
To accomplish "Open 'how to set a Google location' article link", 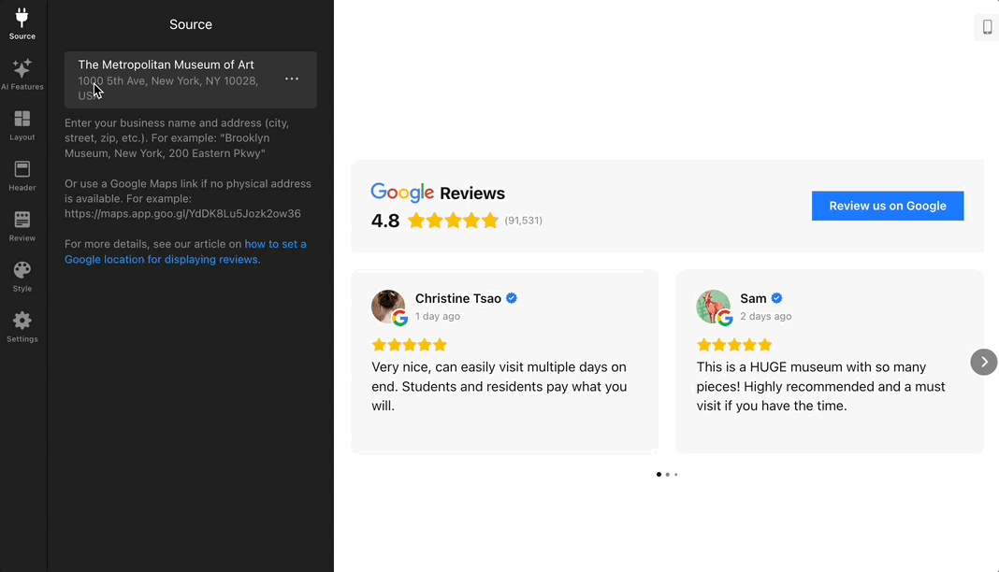I will (185, 251).
